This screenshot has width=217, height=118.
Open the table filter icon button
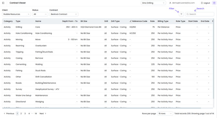181,14
